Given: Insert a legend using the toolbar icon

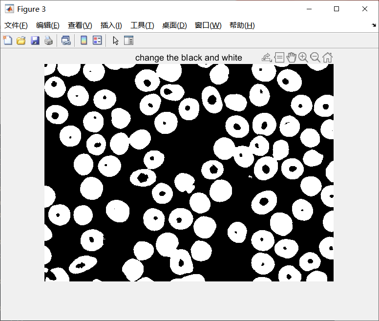Looking at the screenshot, I should coord(97,40).
